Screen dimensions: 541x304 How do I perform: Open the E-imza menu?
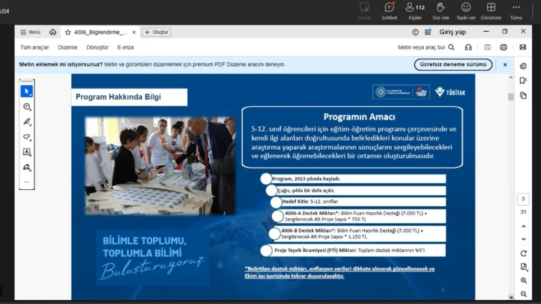[x=125, y=47]
